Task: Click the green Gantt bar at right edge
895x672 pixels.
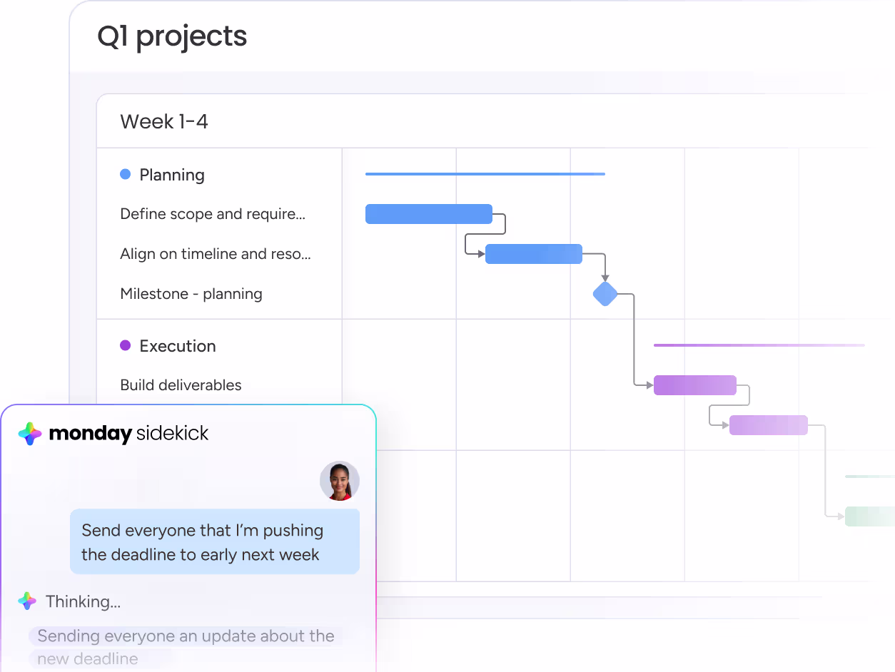Action: click(869, 516)
